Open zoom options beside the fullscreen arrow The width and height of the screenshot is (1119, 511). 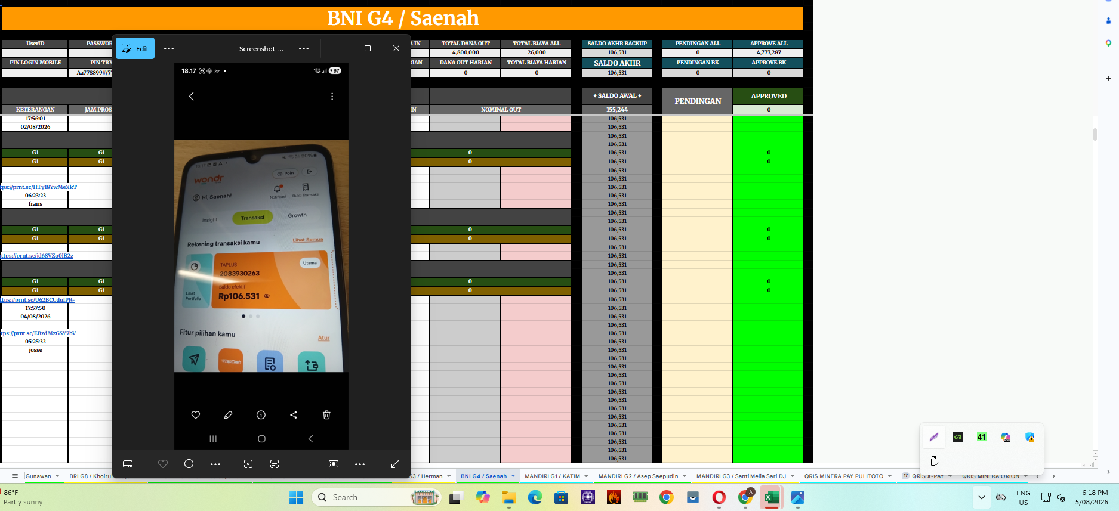[360, 464]
